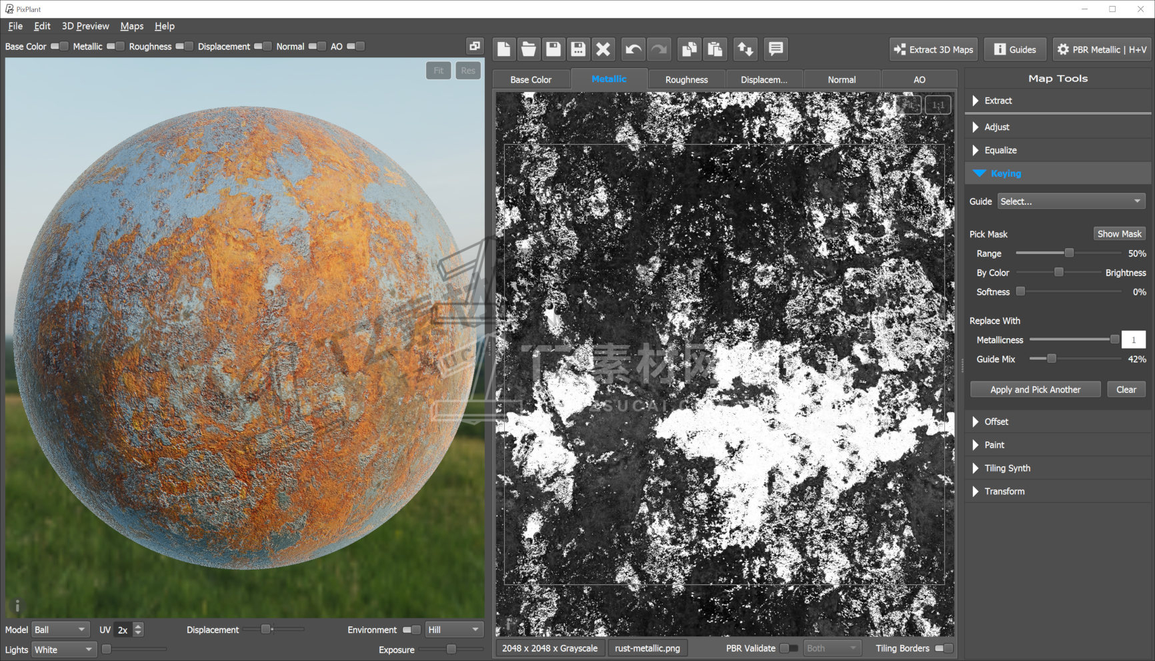Screen dimensions: 1155x661
Task: Toggle the Roughness map in 3D preview
Action: 184,46
